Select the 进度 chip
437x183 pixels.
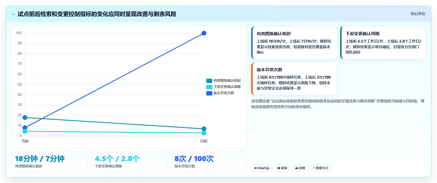point(300,168)
